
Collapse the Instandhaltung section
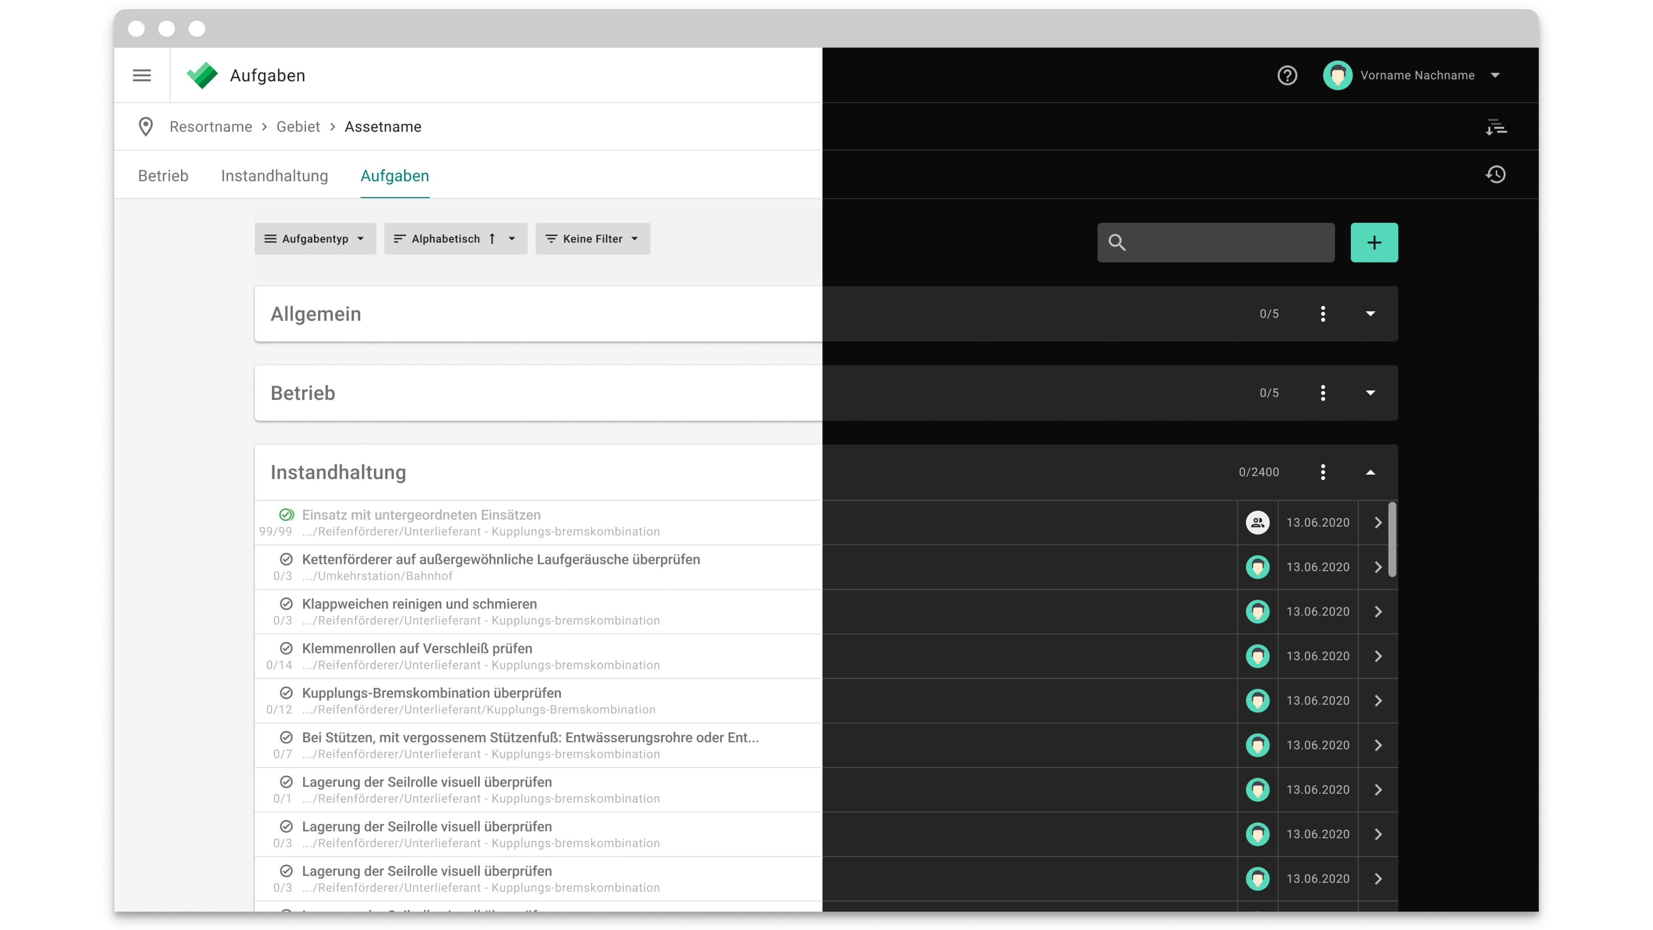pyautogui.click(x=1371, y=472)
